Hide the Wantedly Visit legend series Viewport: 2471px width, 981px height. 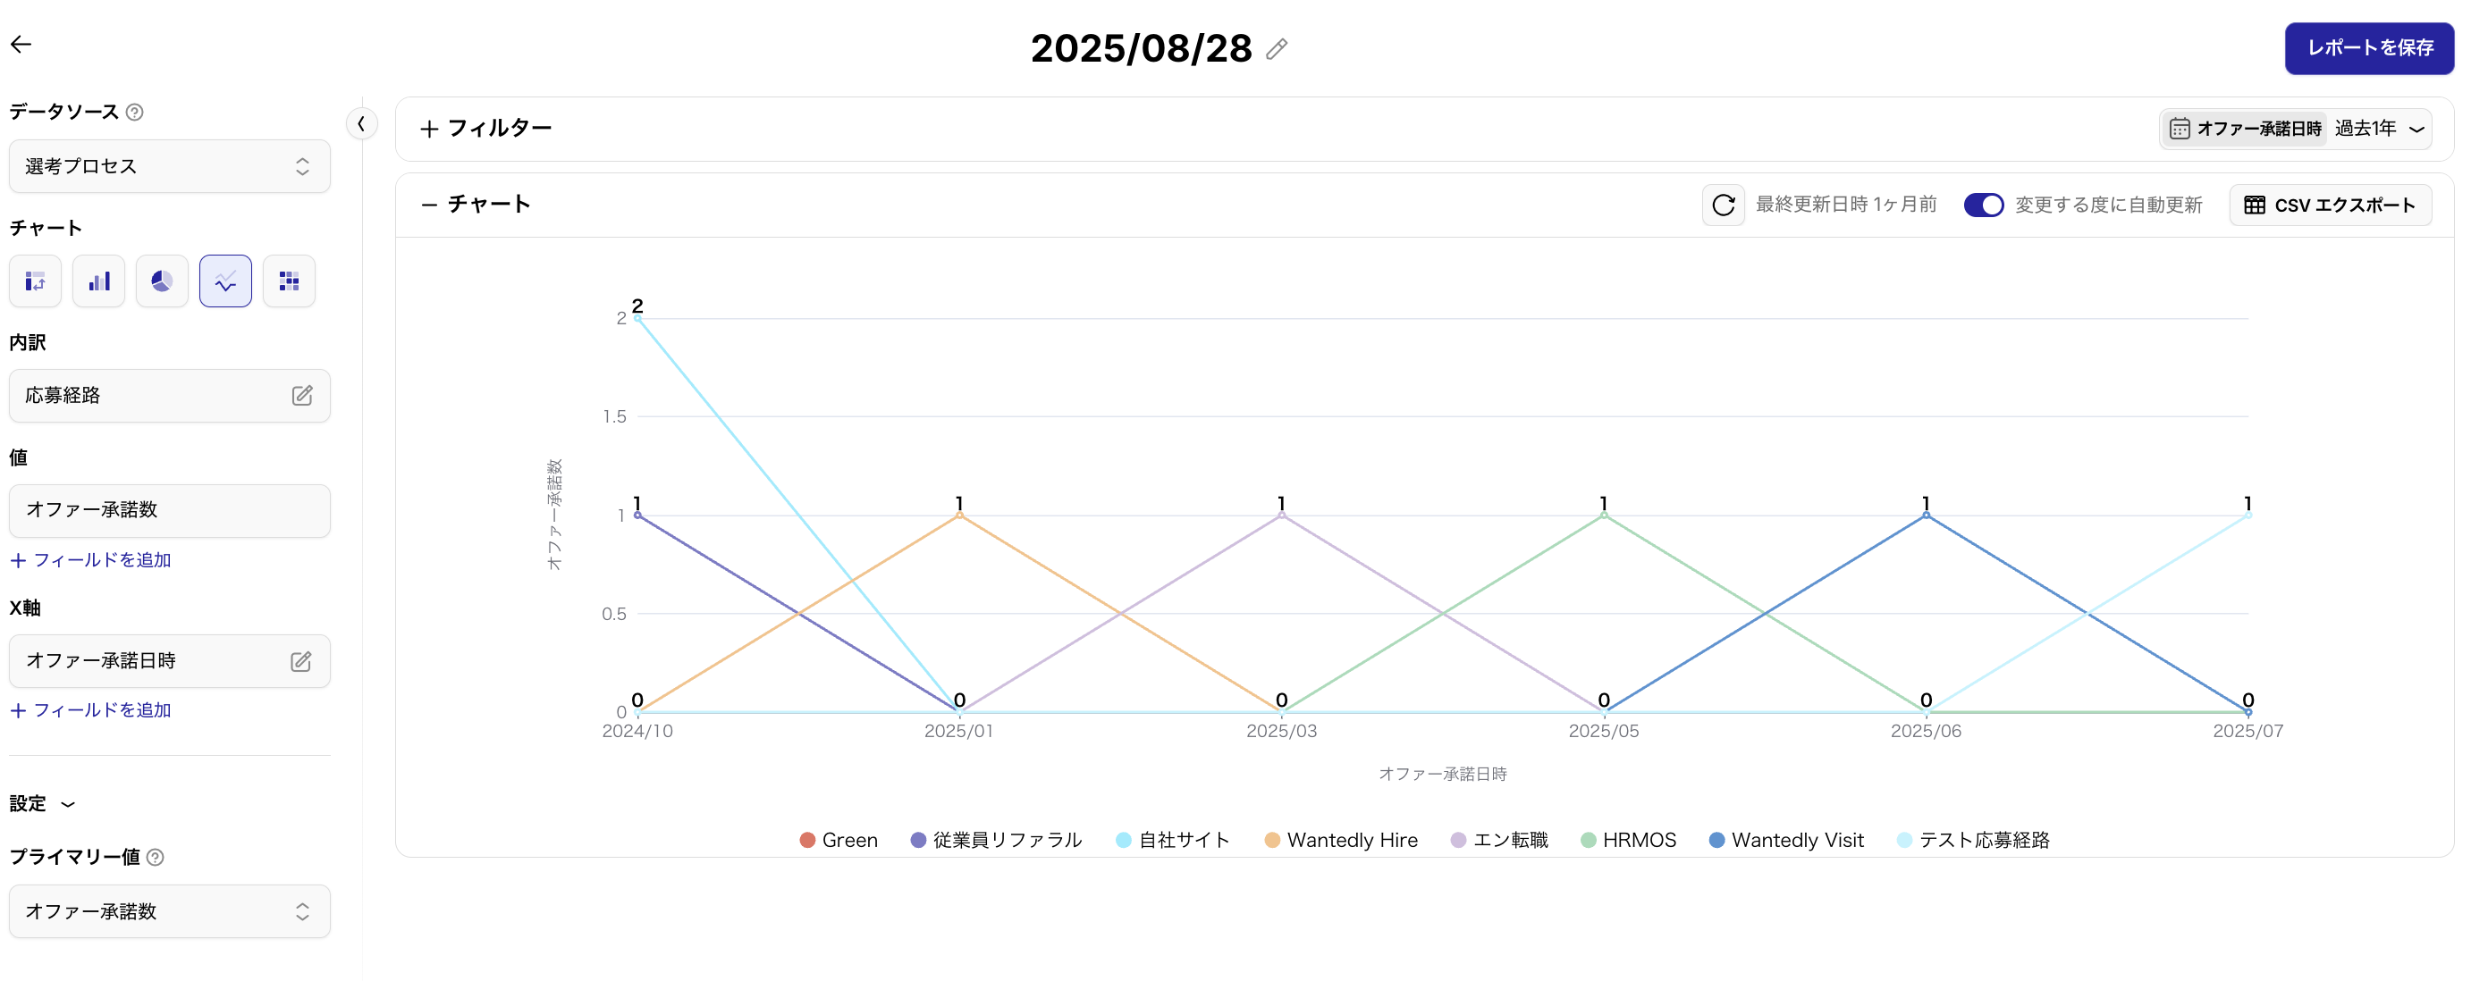coord(1786,840)
